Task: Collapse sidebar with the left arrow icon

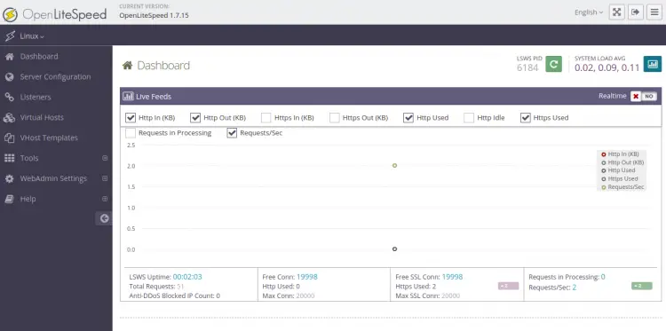Action: [104, 218]
